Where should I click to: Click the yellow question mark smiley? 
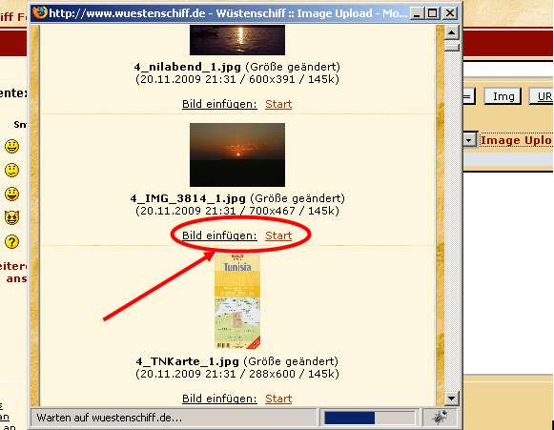pos(11,242)
